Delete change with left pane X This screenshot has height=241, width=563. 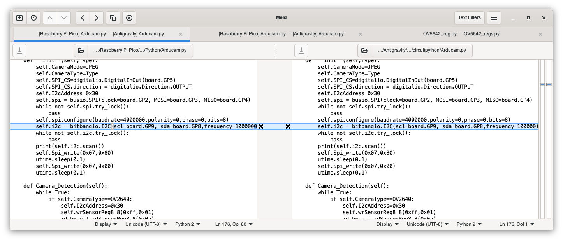(x=261, y=126)
